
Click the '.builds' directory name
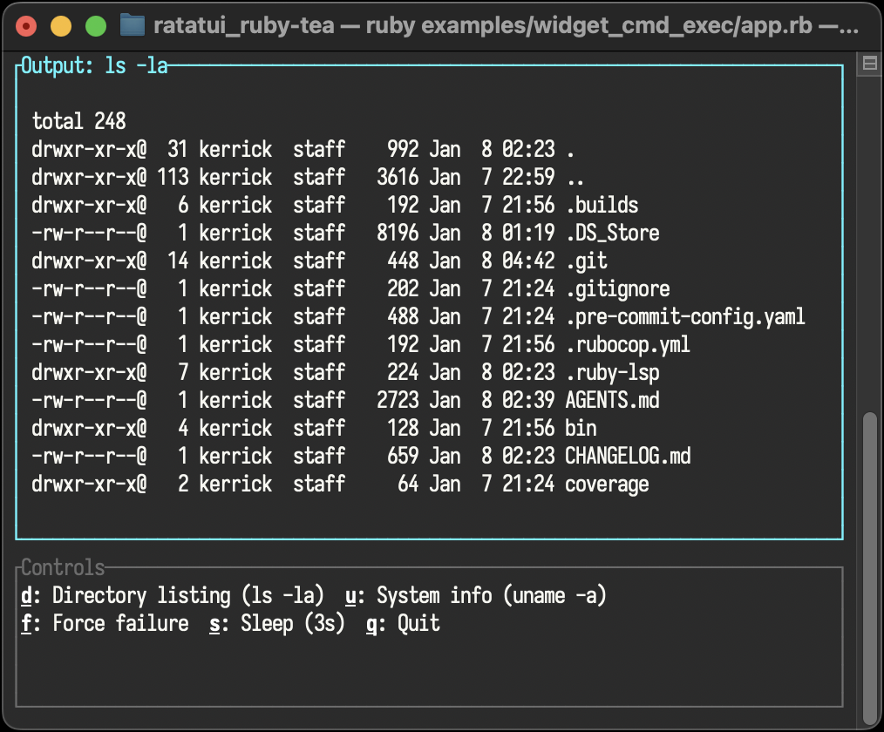point(602,205)
